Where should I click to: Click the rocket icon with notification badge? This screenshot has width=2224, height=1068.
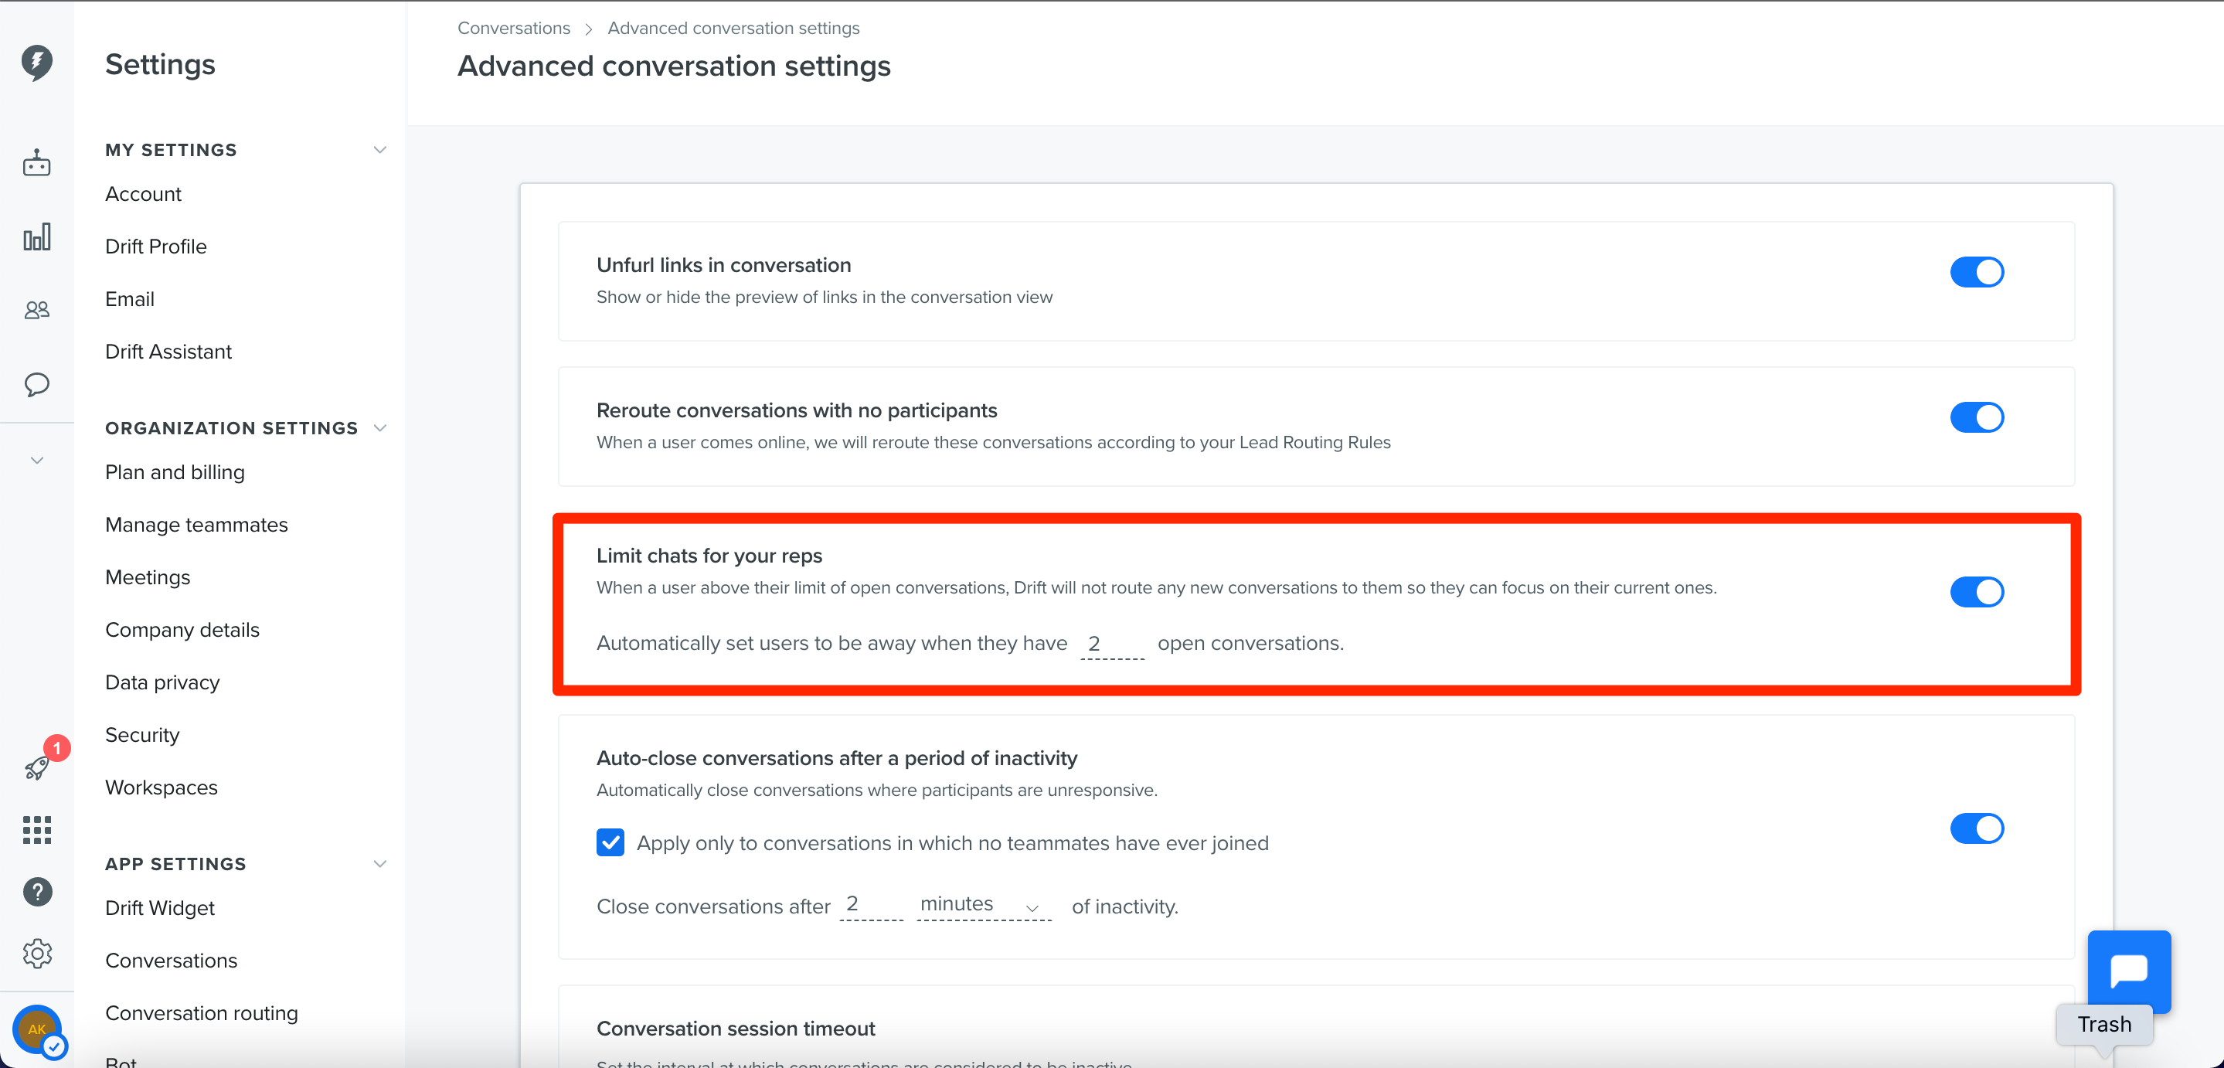[x=36, y=767]
